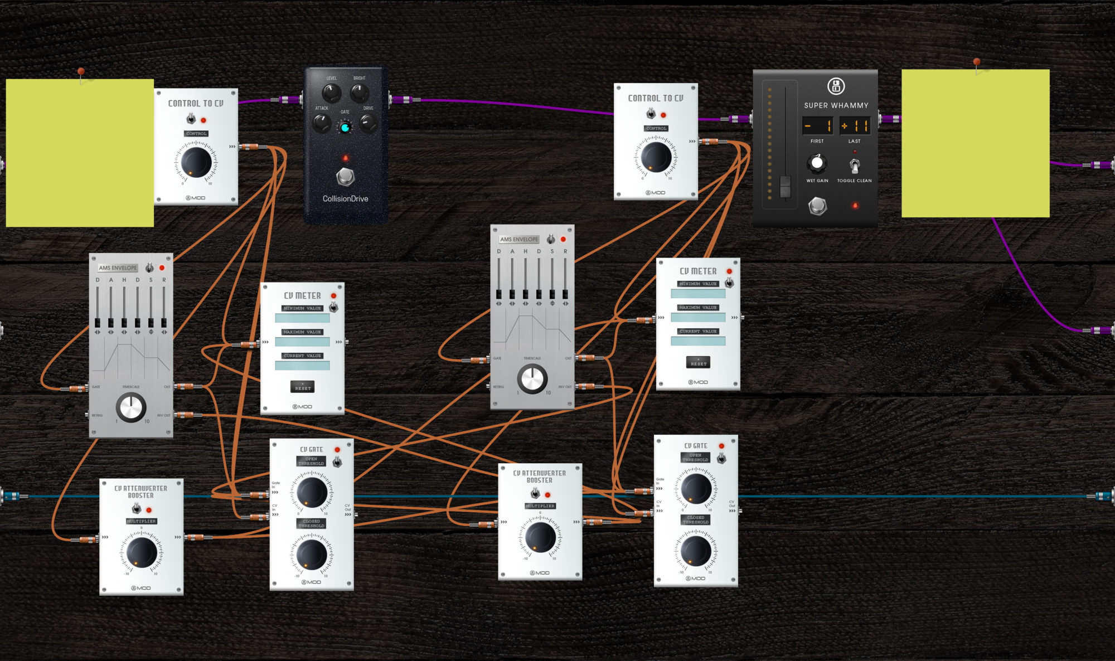Screen dimensions: 1115x661
Task: Click the Super Whammy FIRST value display
Action: click(x=817, y=126)
